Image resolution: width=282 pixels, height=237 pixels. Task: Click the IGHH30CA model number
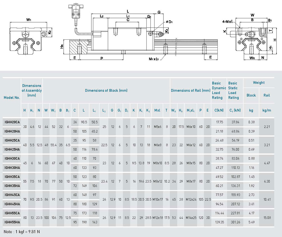point(12,158)
